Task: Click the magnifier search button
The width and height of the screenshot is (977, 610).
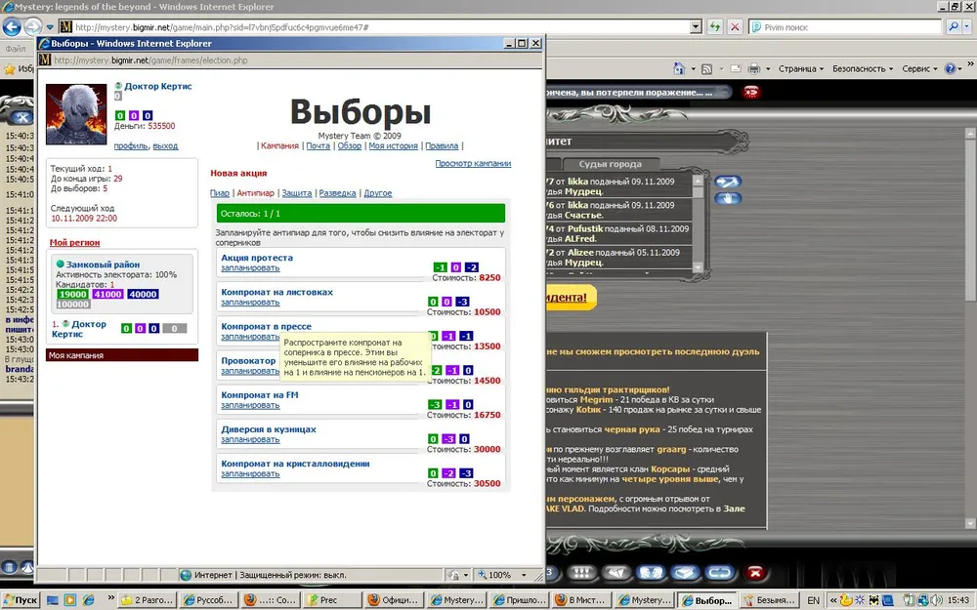Action: 951,27
